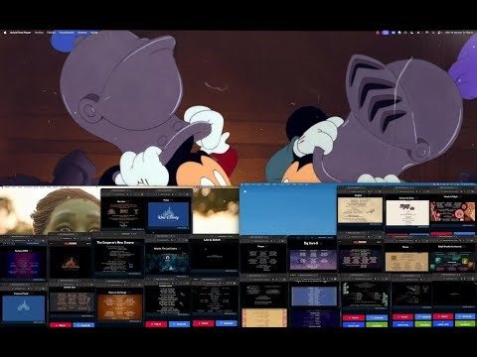Select the orange Walt Disney logo thumbnail
Image resolution: width=477 pixels, height=357 pixels.
pos(71,264)
